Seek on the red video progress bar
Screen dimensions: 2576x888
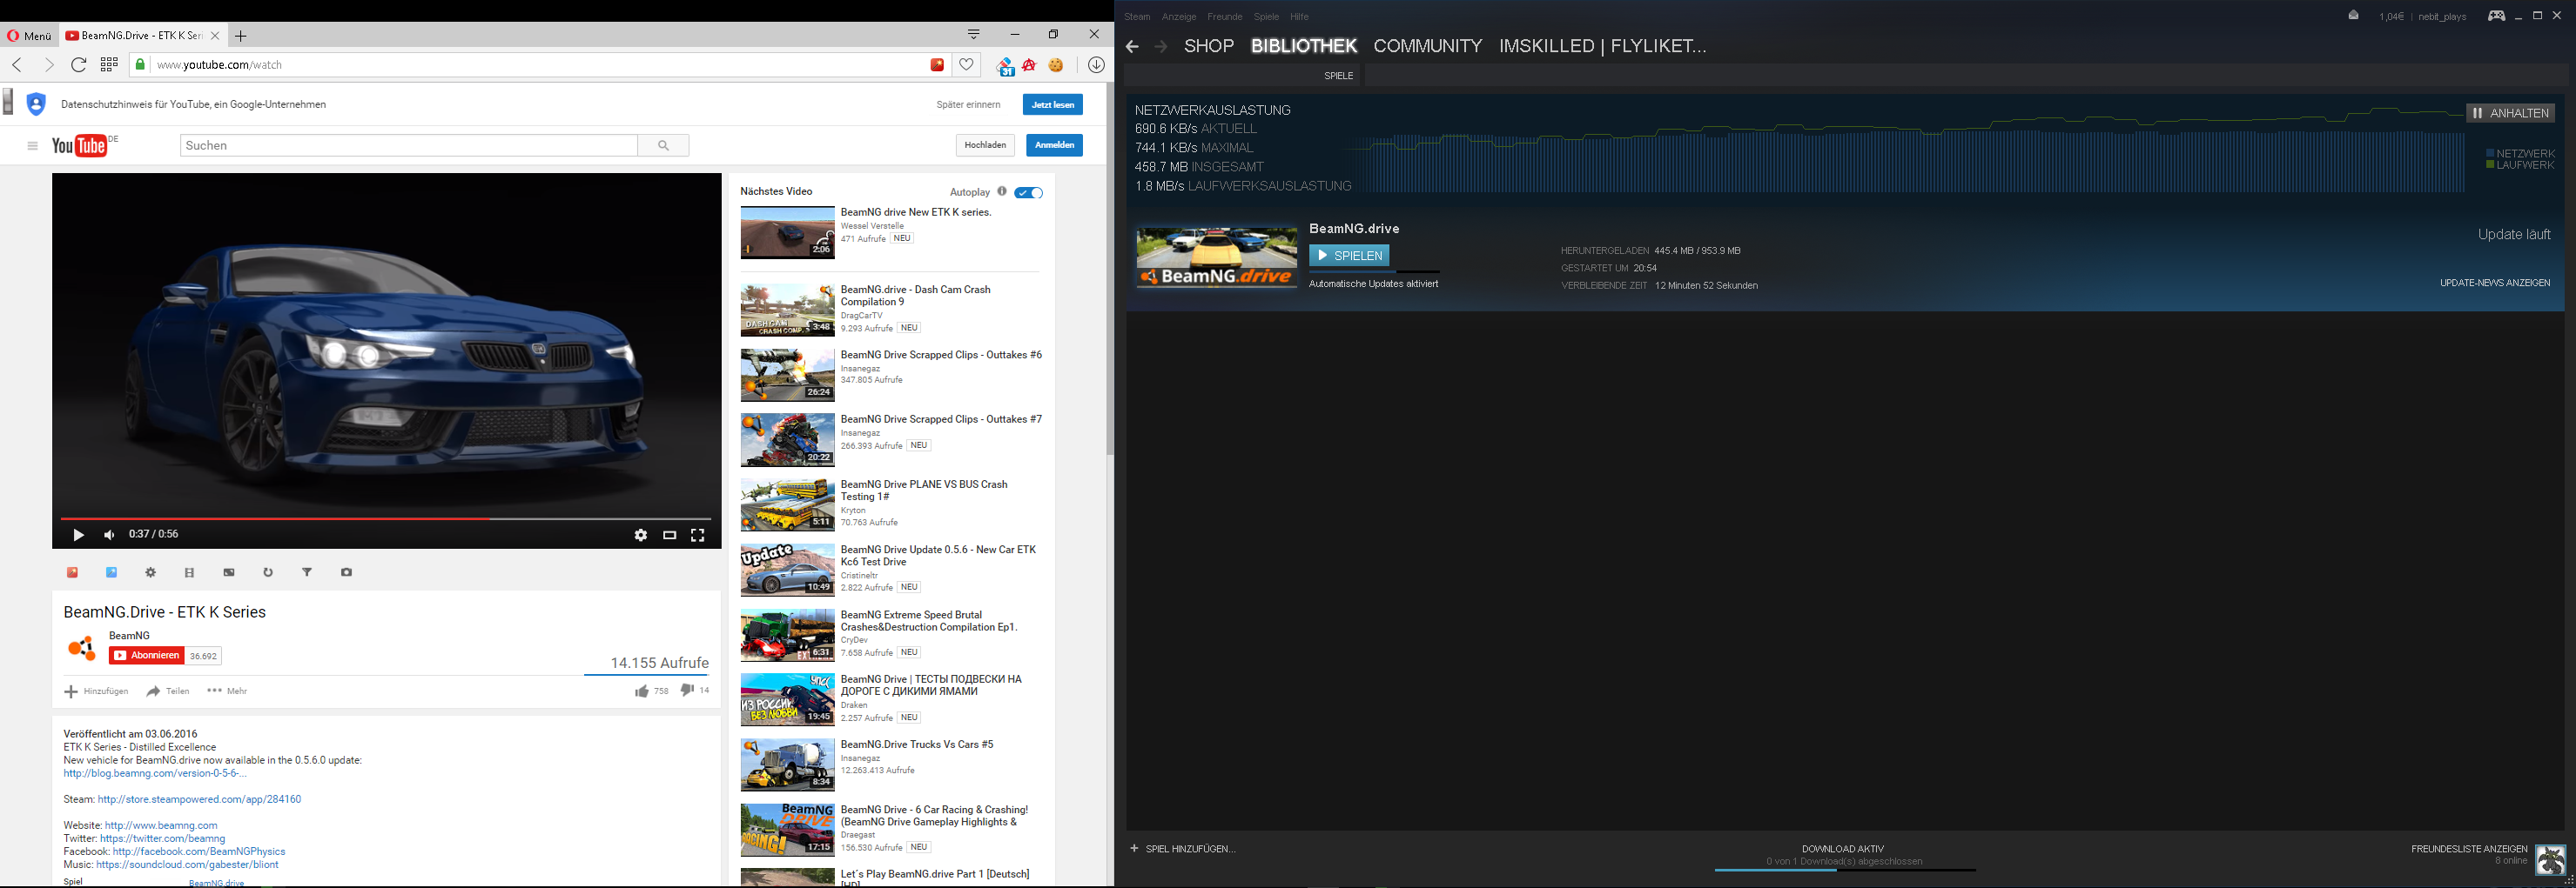point(386,518)
